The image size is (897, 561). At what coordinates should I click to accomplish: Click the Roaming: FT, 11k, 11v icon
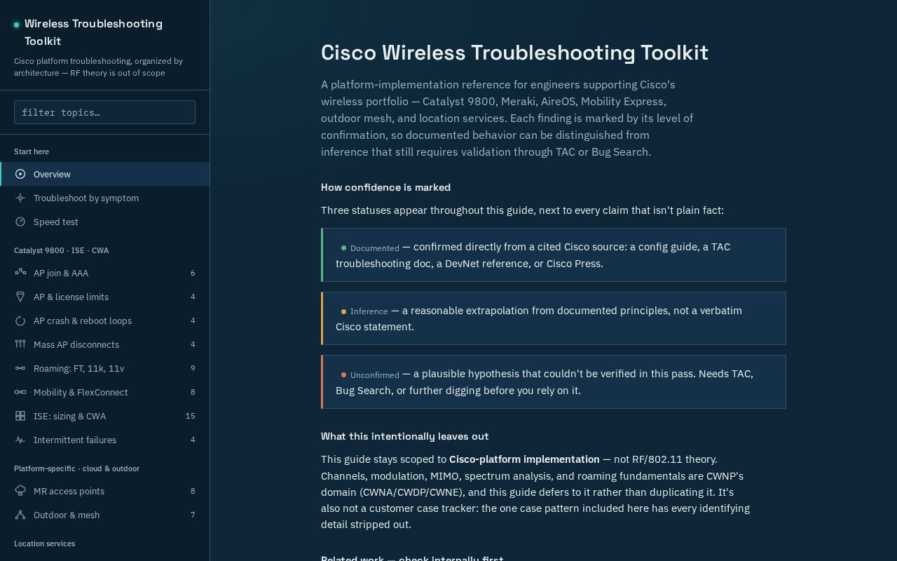(20, 368)
